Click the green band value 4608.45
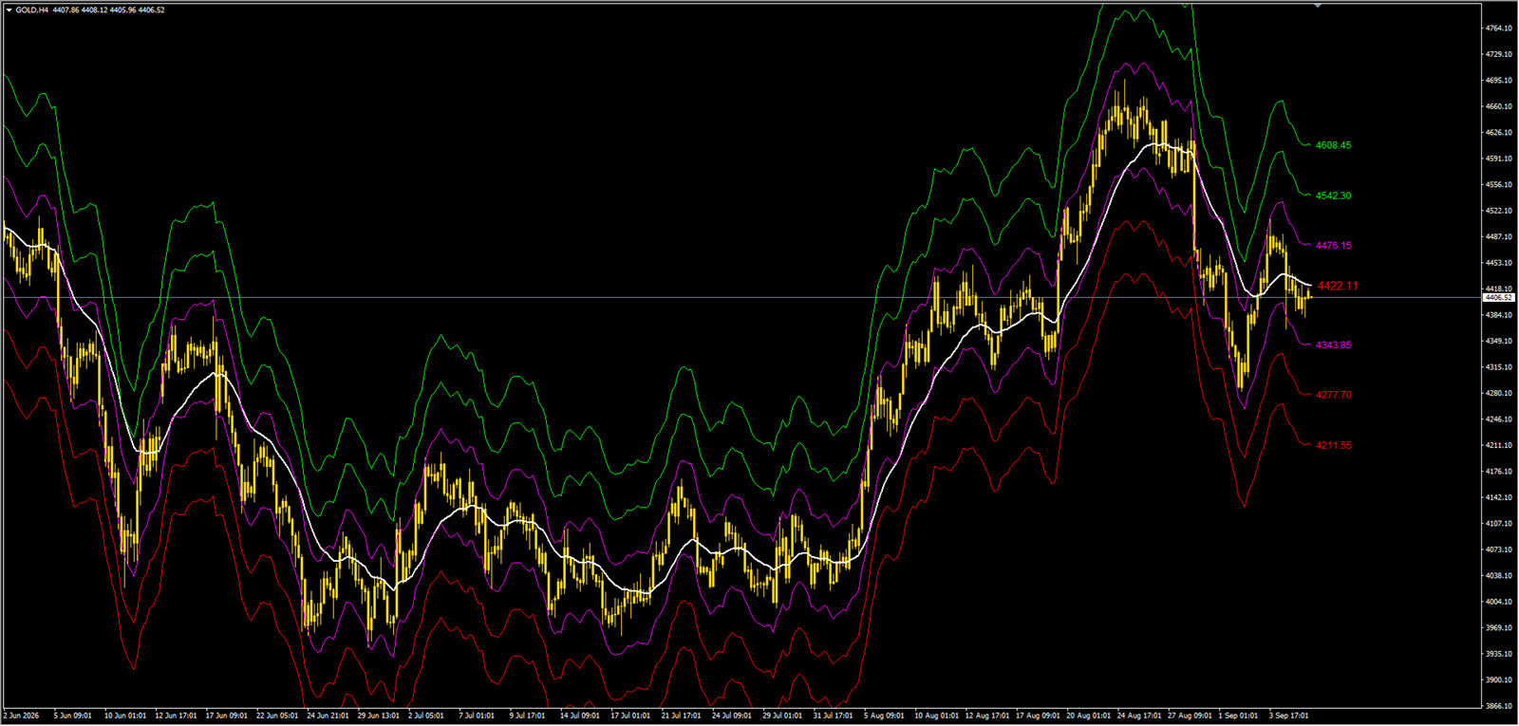Viewport: 1519px width, 726px height. click(x=1333, y=145)
